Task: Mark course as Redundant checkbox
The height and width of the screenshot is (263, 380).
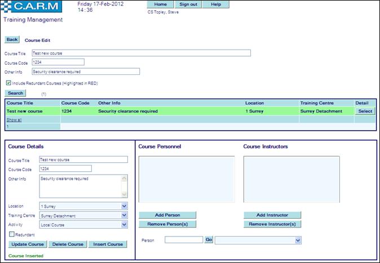Action: [12, 234]
